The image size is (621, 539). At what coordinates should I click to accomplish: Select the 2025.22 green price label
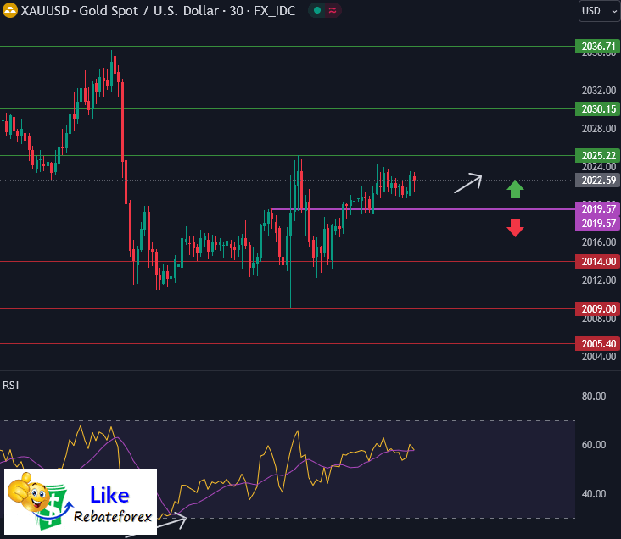coord(597,156)
